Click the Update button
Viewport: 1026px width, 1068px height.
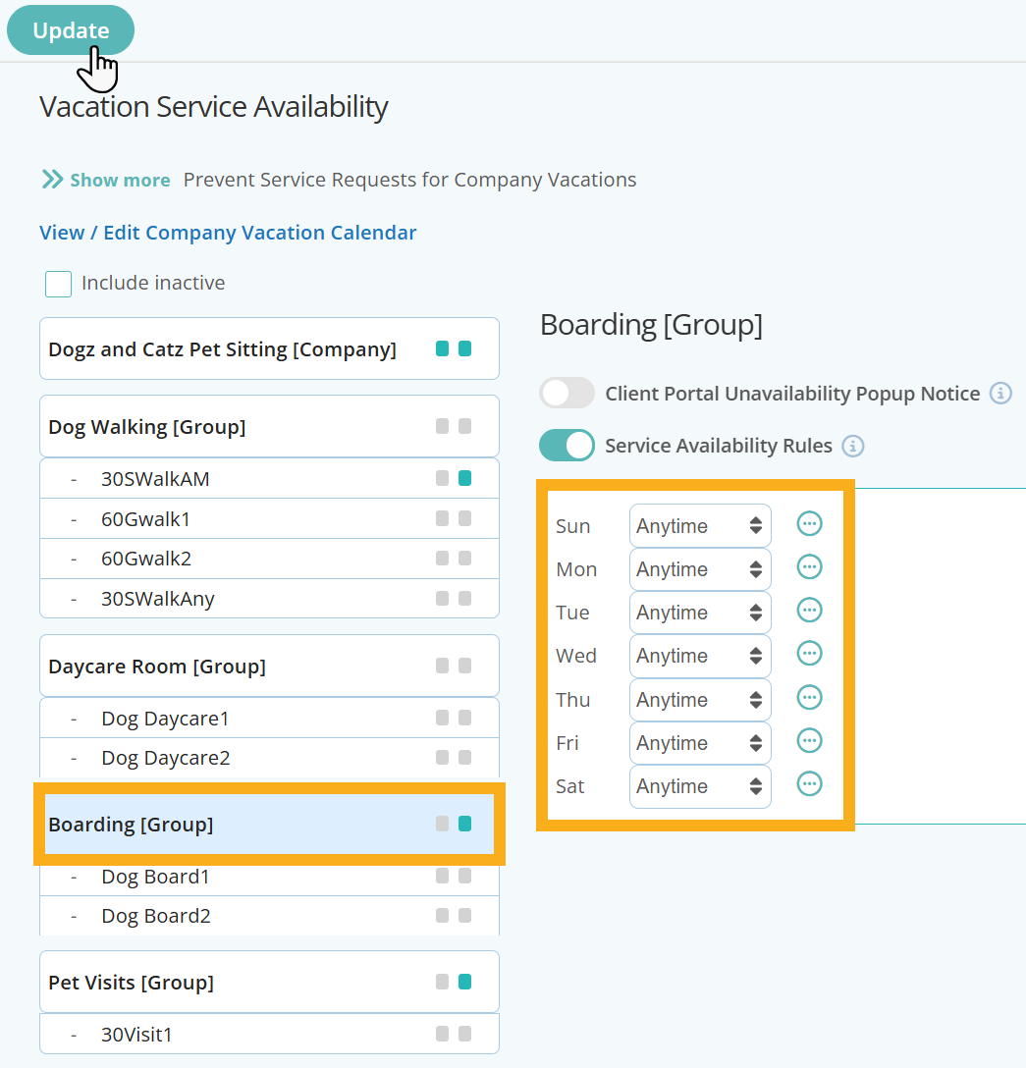pyautogui.click(x=70, y=29)
